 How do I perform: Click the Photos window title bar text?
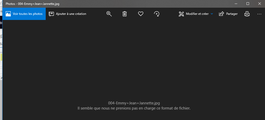tap(32, 4)
